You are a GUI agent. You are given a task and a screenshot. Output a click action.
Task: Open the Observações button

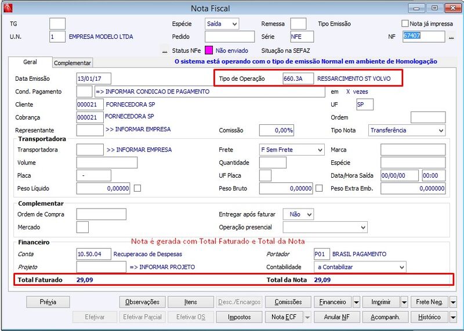click(142, 303)
